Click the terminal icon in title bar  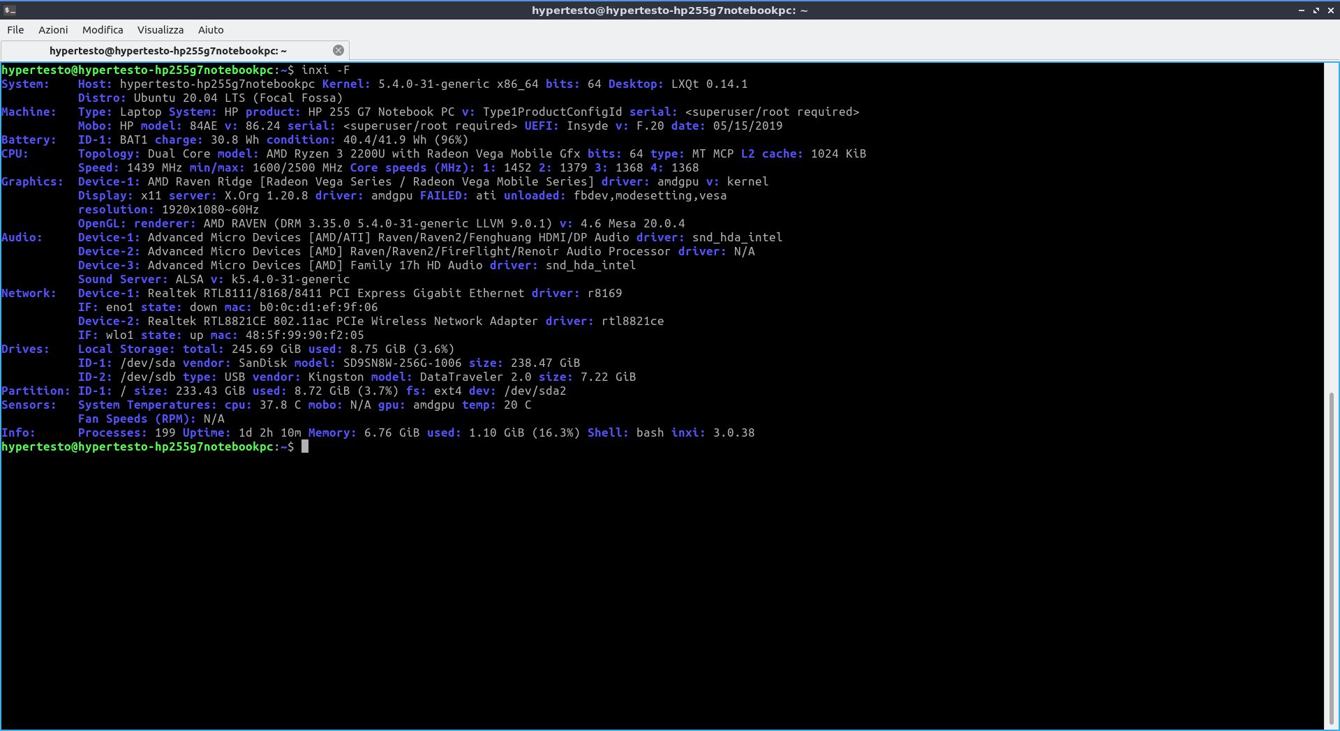click(x=10, y=10)
